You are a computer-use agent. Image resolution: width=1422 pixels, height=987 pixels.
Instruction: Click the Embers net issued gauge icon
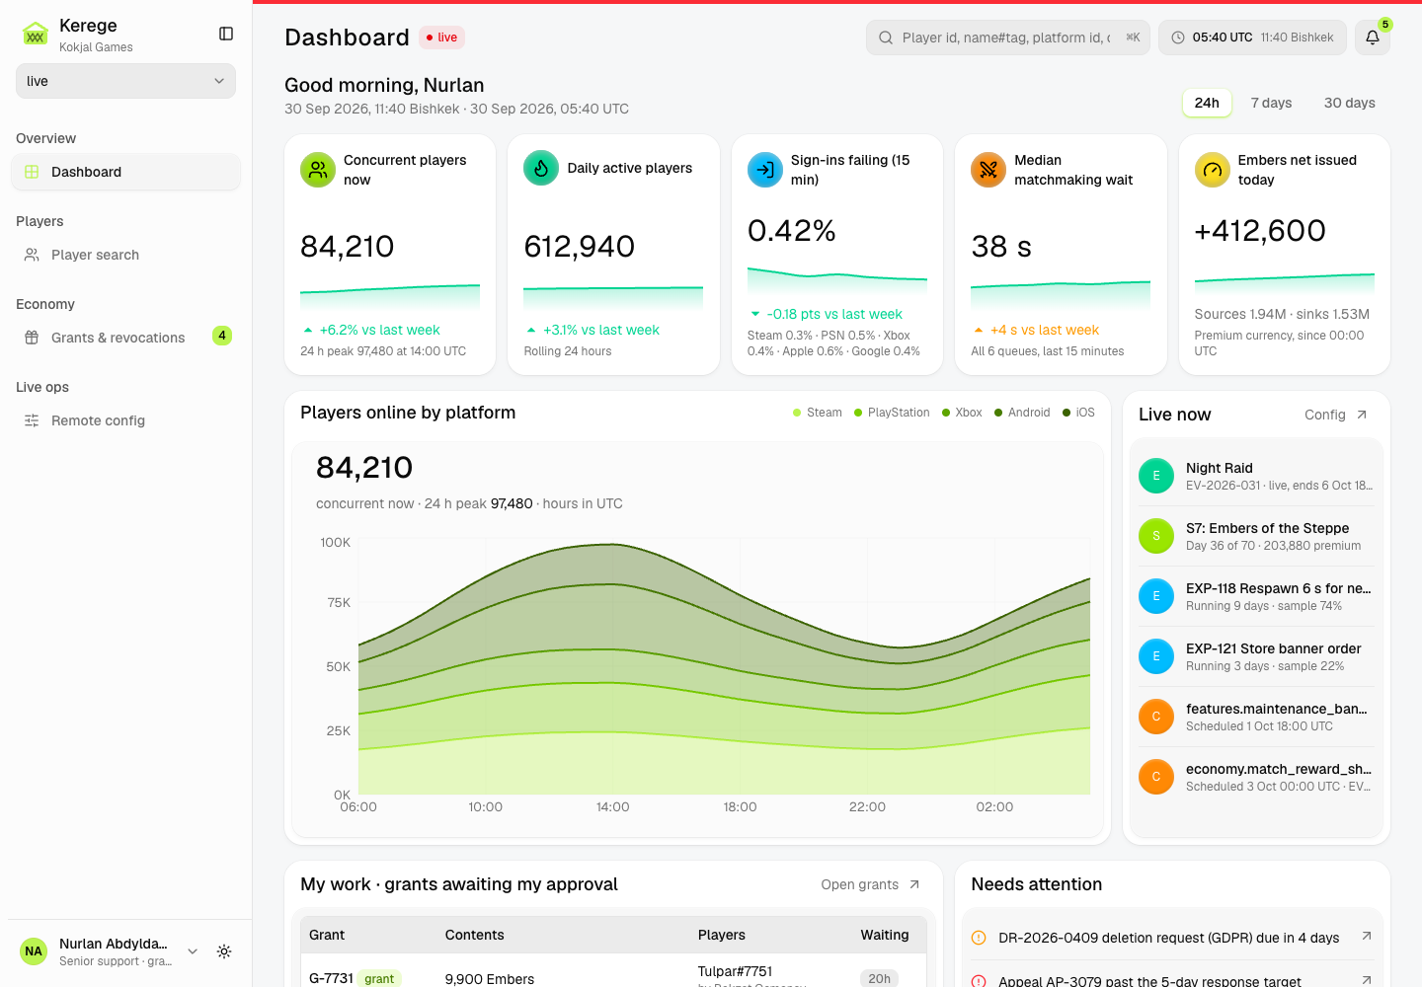pos(1213,170)
